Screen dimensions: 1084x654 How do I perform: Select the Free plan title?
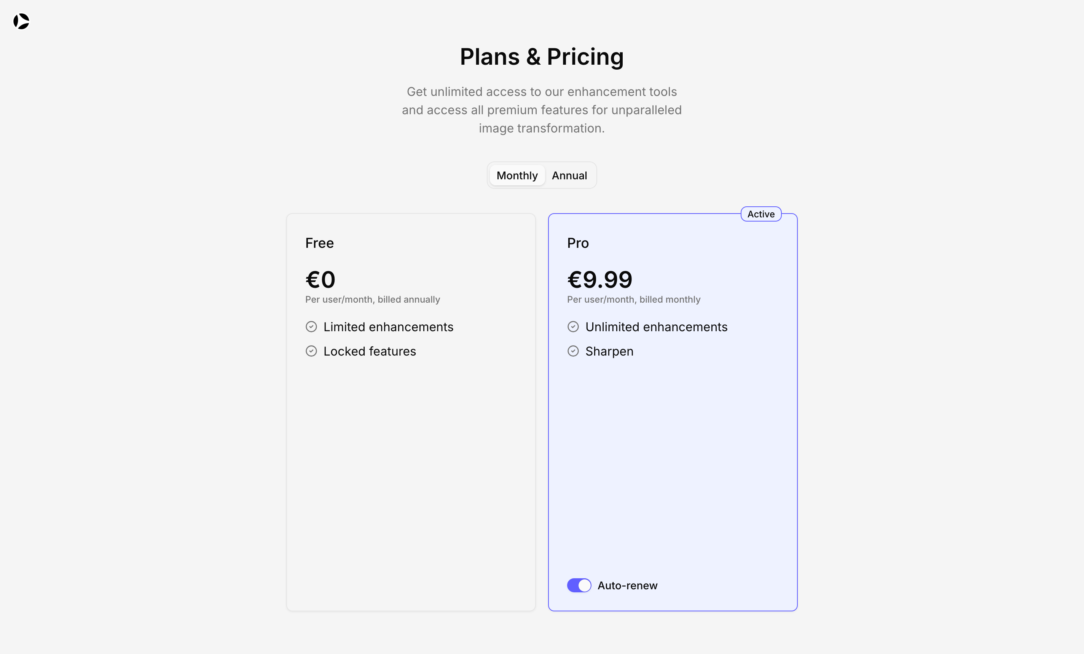(319, 243)
